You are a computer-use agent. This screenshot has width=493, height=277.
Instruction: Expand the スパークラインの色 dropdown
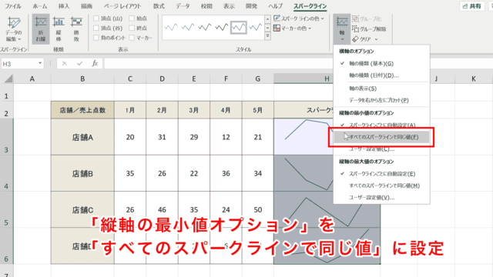tap(322, 18)
